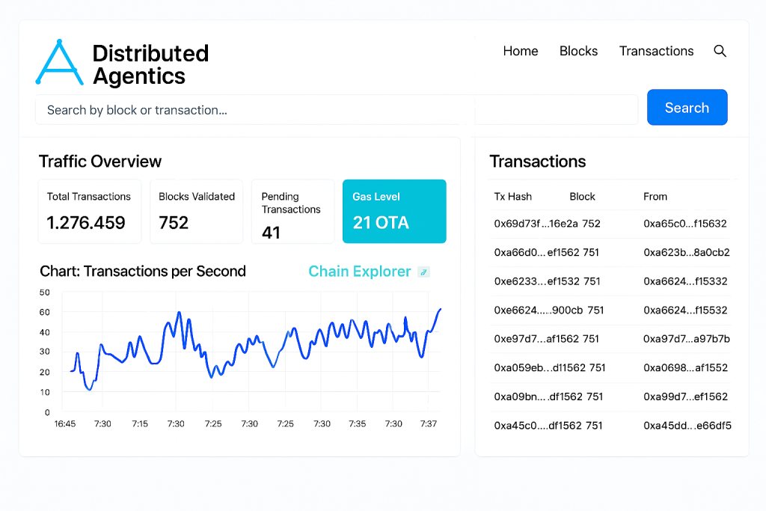
Task: Go to the Home navigation item
Action: pyautogui.click(x=520, y=51)
